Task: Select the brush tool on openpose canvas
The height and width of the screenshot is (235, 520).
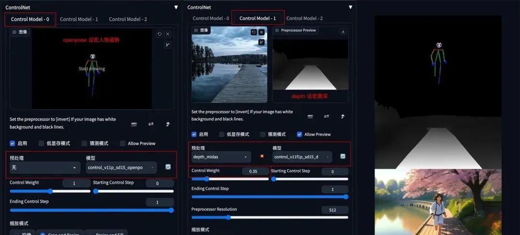Action: tap(168, 45)
